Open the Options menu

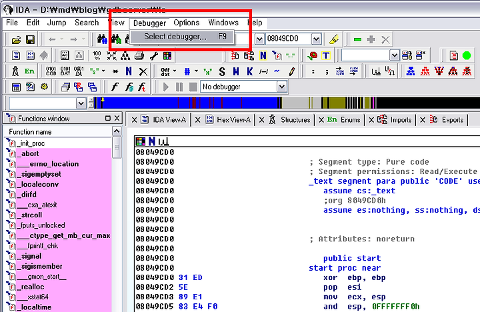[186, 23]
